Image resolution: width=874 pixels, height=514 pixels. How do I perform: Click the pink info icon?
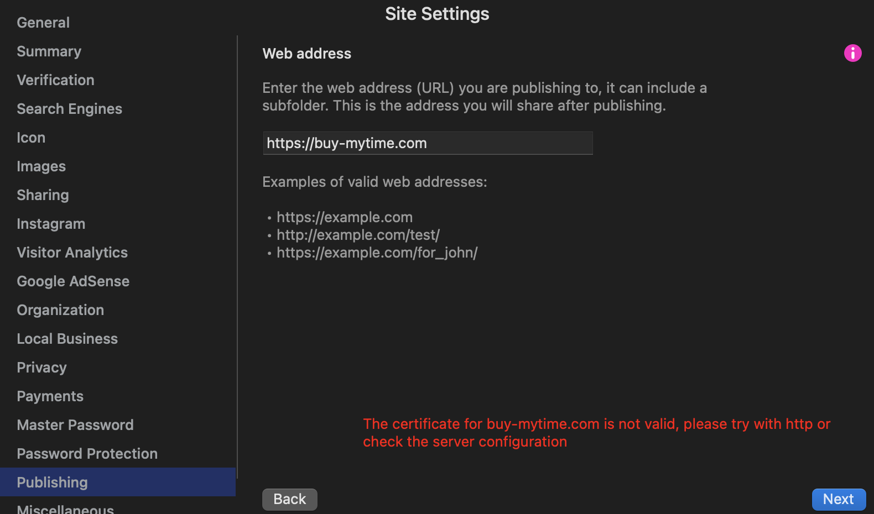click(852, 53)
